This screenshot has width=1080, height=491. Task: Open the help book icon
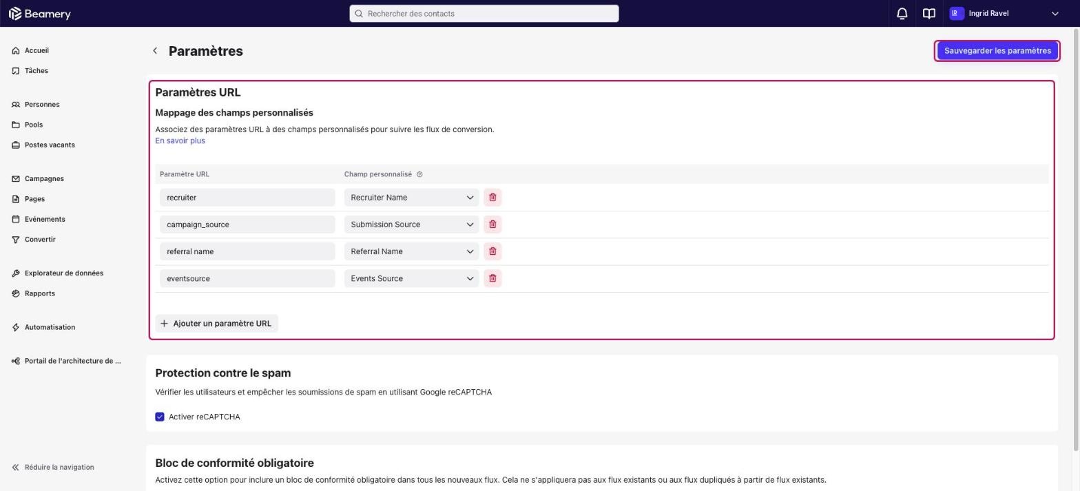(928, 14)
